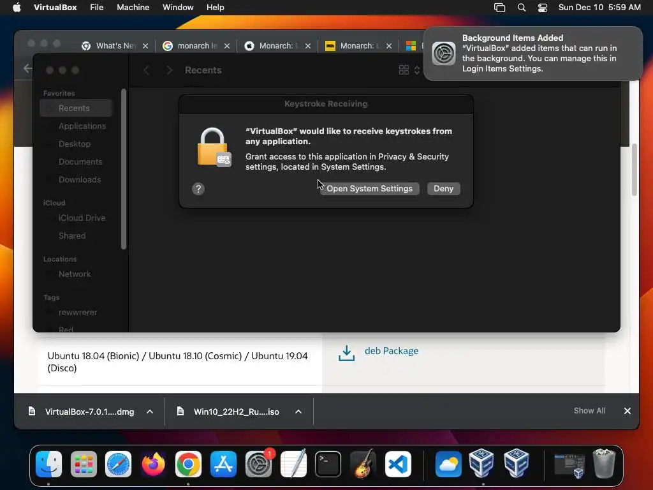
Task: Select the rewwrerer tag in sidebar
Action: click(x=76, y=313)
